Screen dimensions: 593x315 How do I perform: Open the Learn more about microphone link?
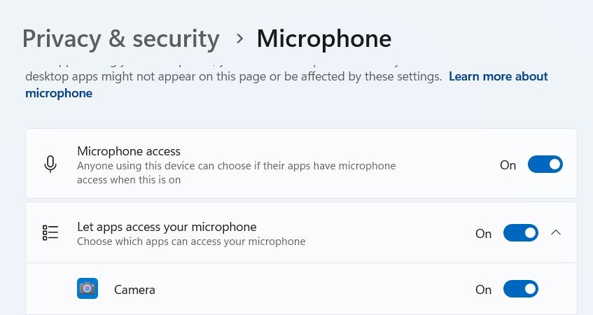[x=286, y=85]
